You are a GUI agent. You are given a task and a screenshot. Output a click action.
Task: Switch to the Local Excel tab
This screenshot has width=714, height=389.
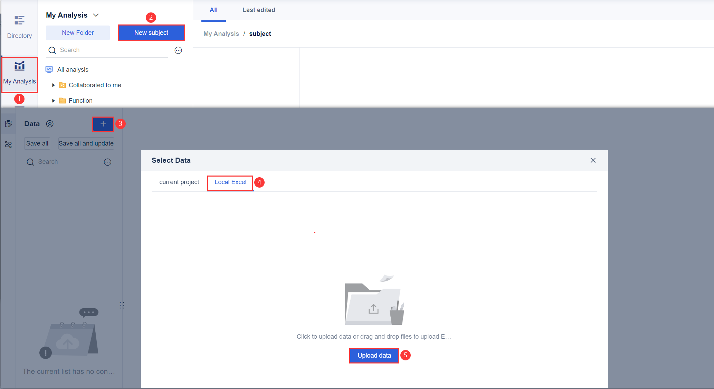pos(230,182)
